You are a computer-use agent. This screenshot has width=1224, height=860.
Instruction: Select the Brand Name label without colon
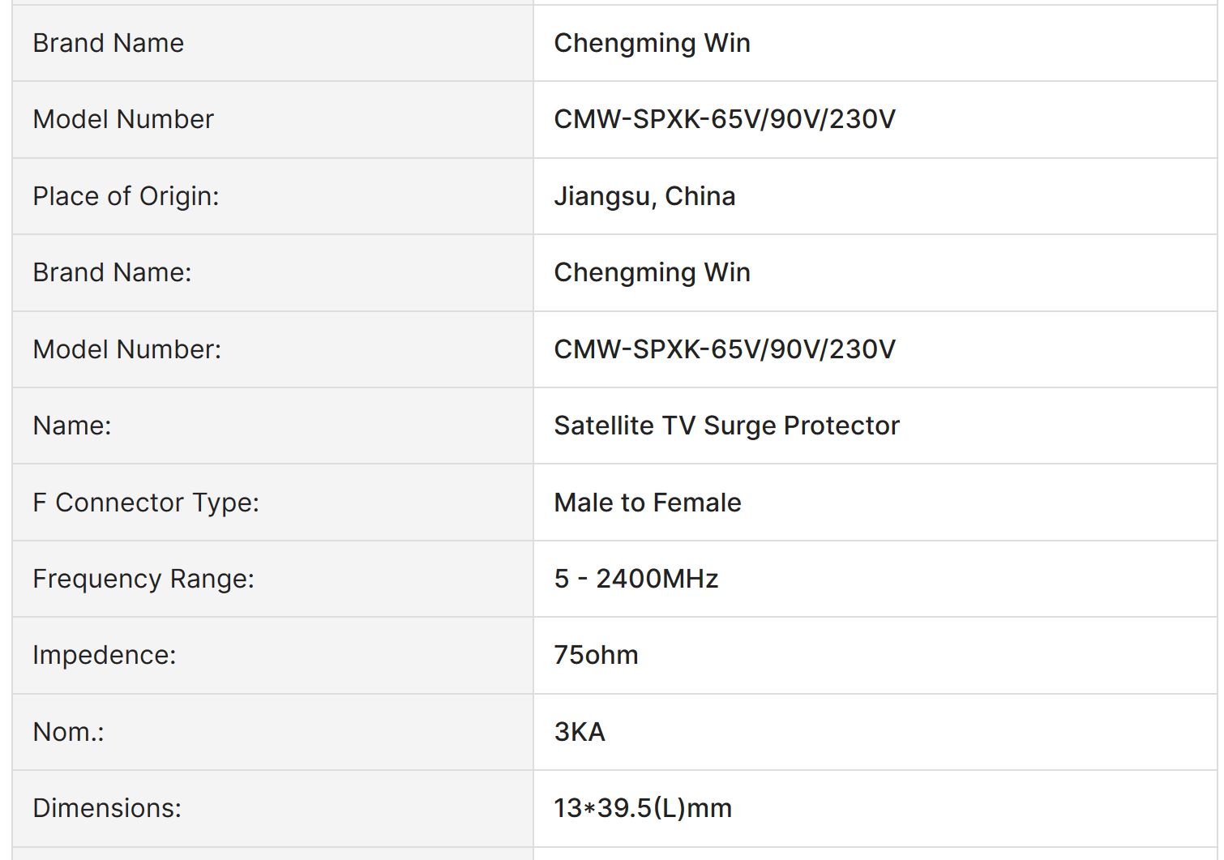point(108,43)
